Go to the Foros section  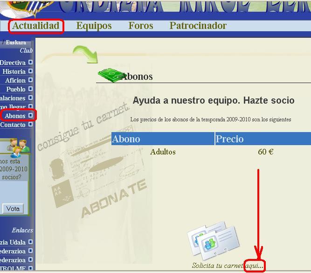click(x=141, y=26)
